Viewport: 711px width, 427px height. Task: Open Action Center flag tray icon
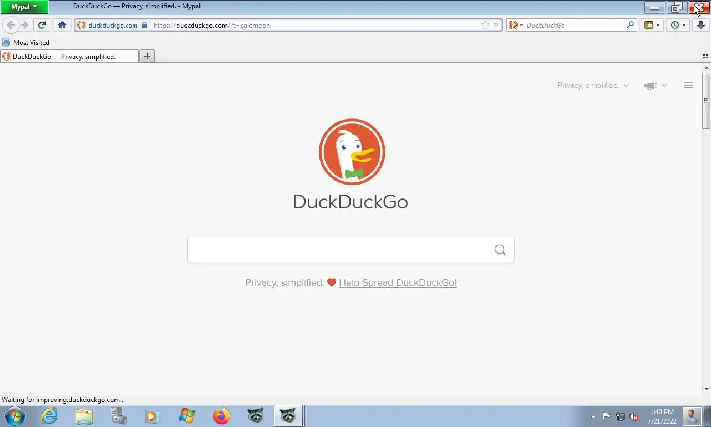click(607, 416)
